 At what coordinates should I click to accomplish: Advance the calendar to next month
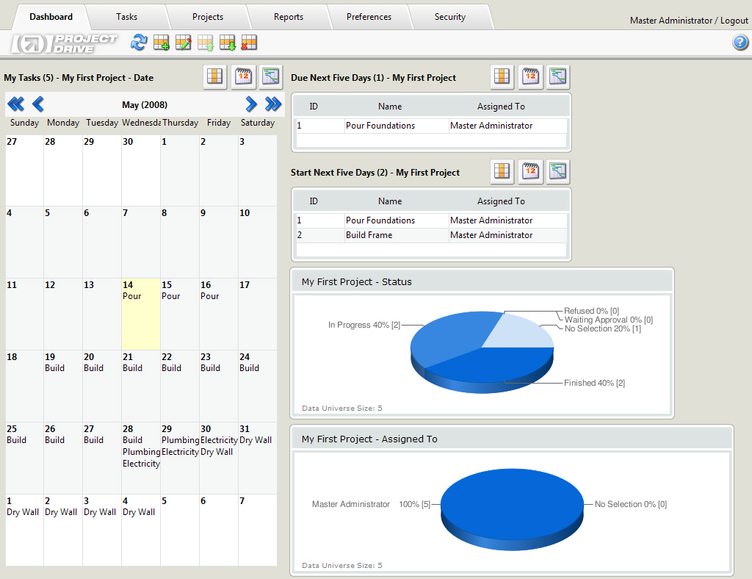tap(252, 104)
